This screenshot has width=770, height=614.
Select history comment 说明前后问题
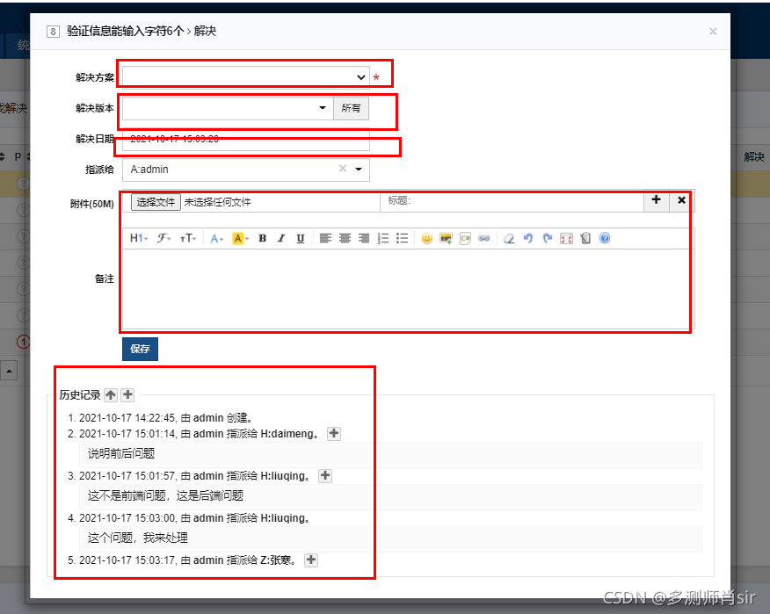(x=121, y=454)
